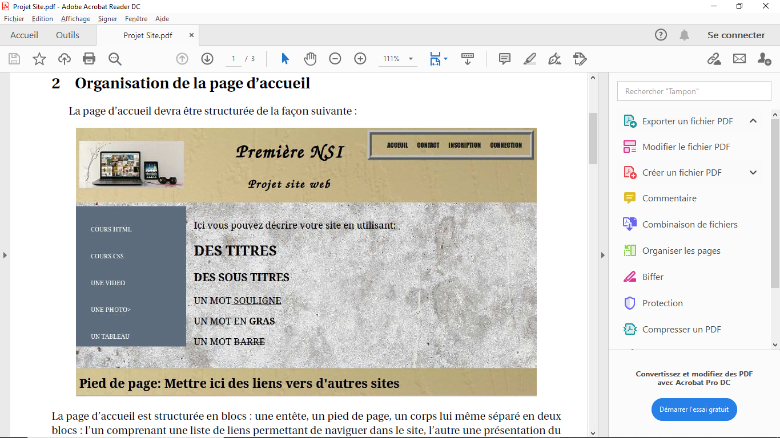This screenshot has width=780, height=438.
Task: Open the Affichage menu
Action: click(x=75, y=19)
